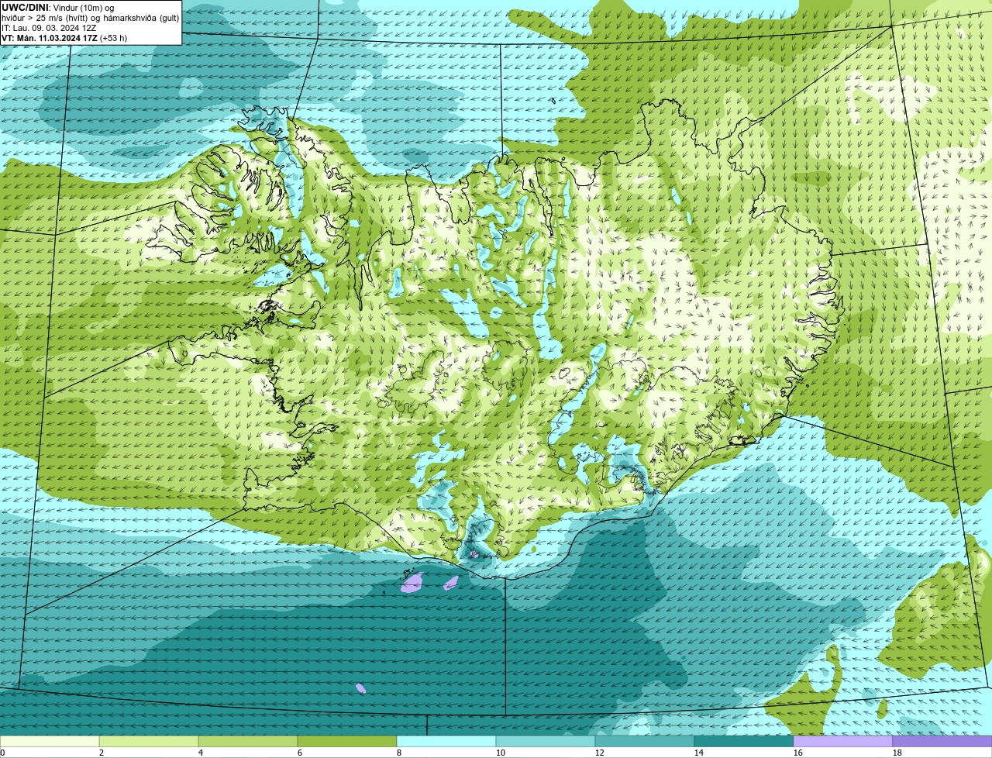Click the 'VT: Mán. 11.03.2024 17Z (+53 h)' line

[x=64, y=38]
